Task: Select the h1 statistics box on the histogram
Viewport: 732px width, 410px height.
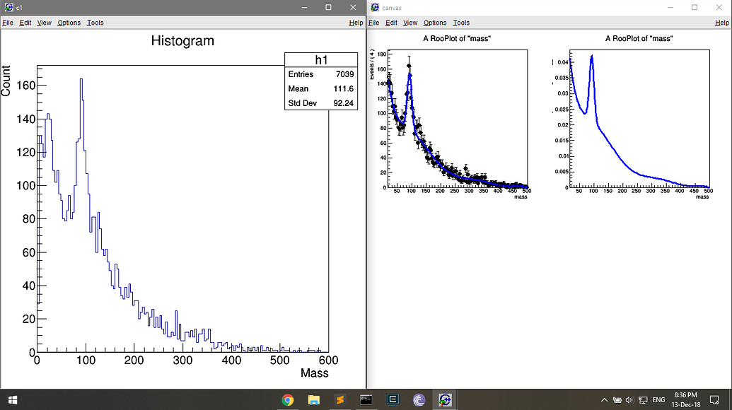Action: click(x=320, y=81)
